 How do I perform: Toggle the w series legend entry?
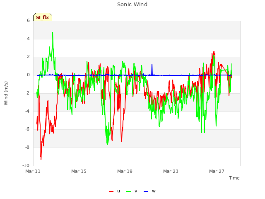149,191
